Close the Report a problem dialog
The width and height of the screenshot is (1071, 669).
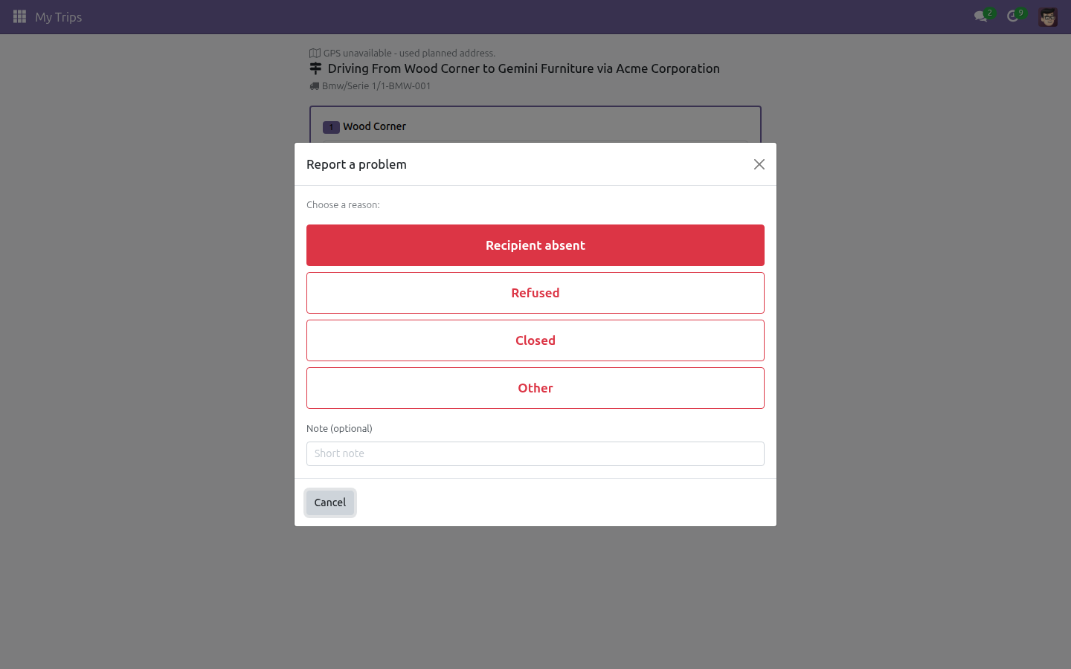(x=759, y=164)
